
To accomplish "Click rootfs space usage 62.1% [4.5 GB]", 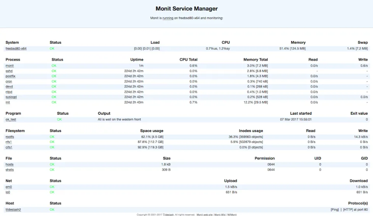I will click(152, 137).
